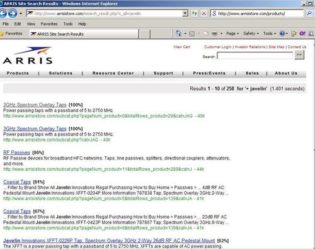The width and height of the screenshot is (315, 250).
Task: Open the Customer Login link
Action: tap(218, 47)
